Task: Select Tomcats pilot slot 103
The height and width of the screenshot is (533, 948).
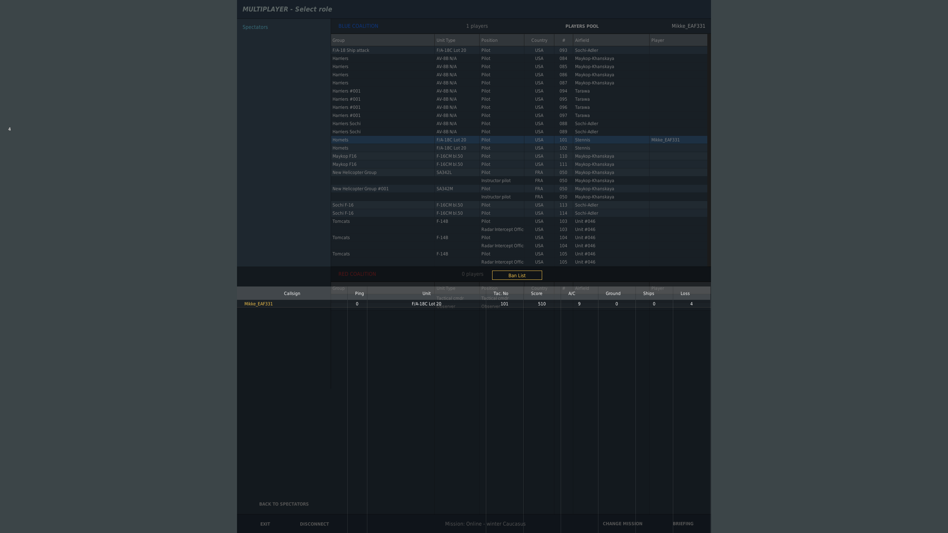Action: click(x=519, y=221)
